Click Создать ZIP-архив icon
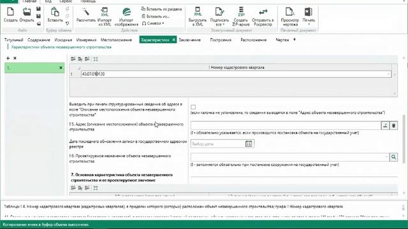This screenshot has width=408, height=229. click(240, 17)
